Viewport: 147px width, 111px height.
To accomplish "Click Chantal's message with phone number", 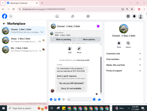I will click(x=72, y=70).
